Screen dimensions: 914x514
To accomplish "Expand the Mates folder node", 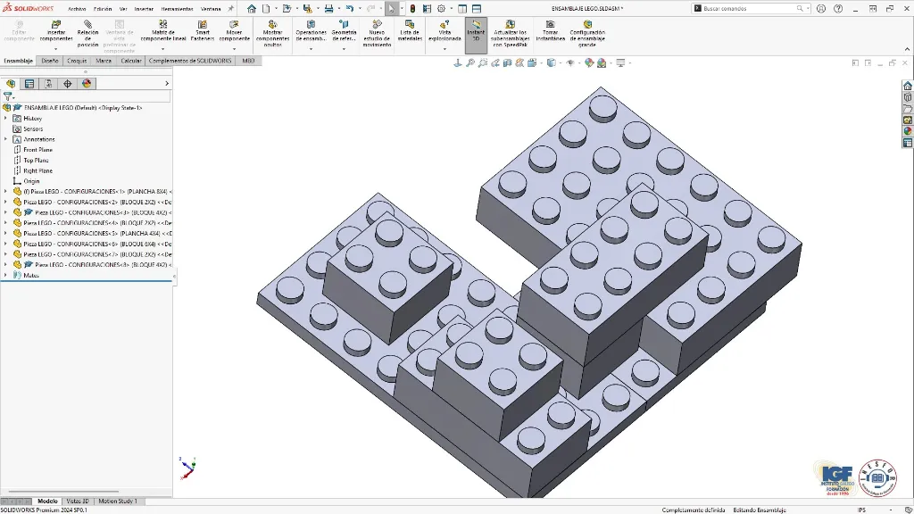I will pos(6,275).
